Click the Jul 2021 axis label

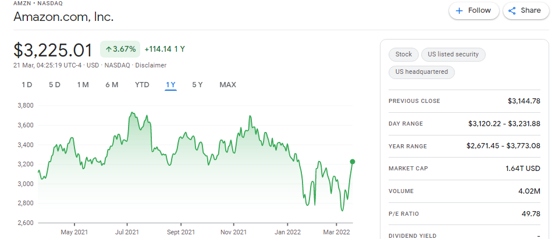click(x=127, y=232)
